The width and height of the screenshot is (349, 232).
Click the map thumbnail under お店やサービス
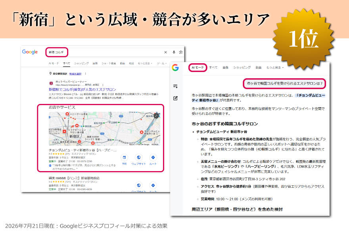coord(104,129)
